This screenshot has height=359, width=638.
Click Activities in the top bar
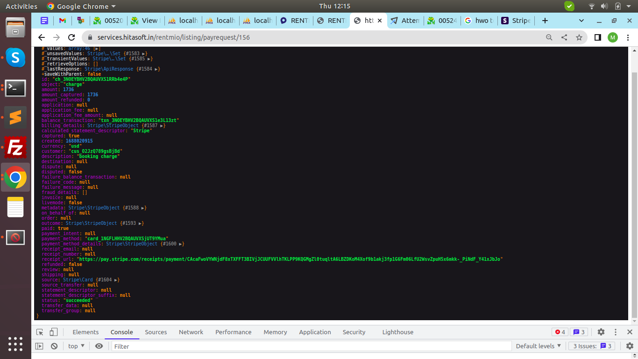coord(21,6)
